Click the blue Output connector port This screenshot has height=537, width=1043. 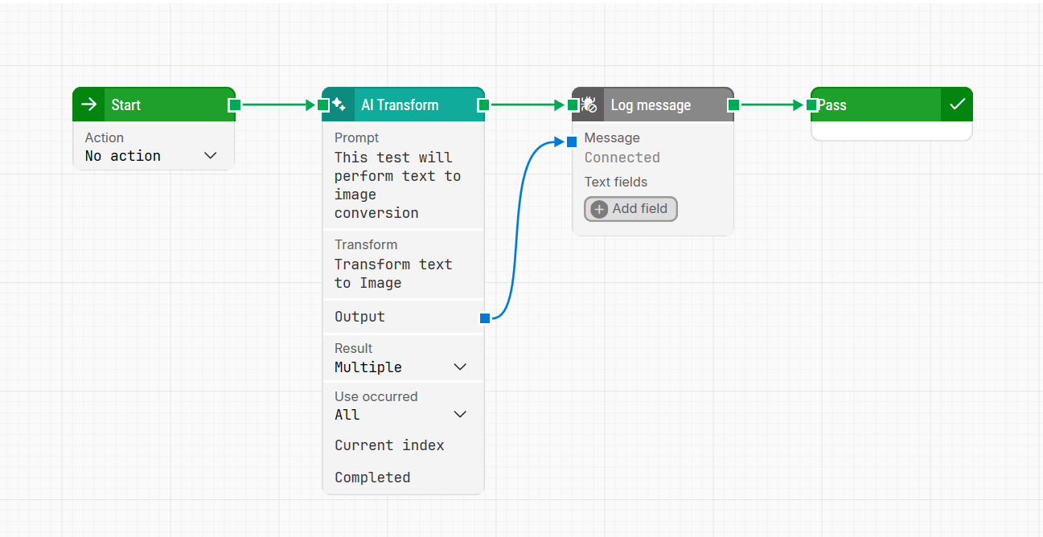point(485,318)
